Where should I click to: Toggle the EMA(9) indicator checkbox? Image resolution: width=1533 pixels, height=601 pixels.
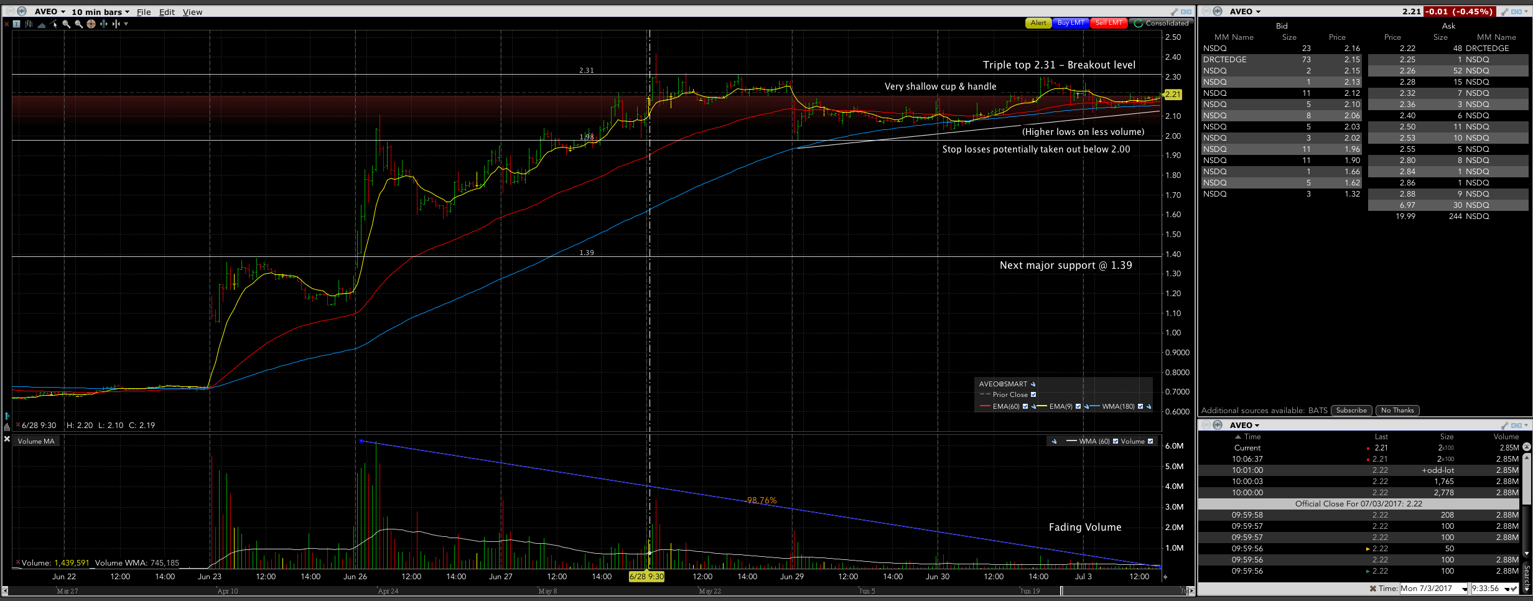(x=1078, y=407)
